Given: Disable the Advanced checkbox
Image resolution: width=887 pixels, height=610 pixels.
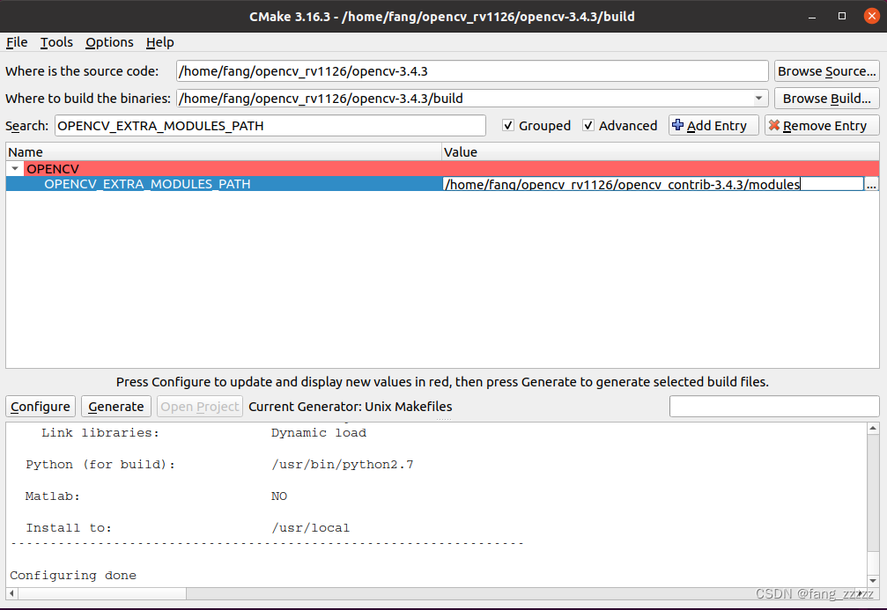Looking at the screenshot, I should (x=588, y=125).
